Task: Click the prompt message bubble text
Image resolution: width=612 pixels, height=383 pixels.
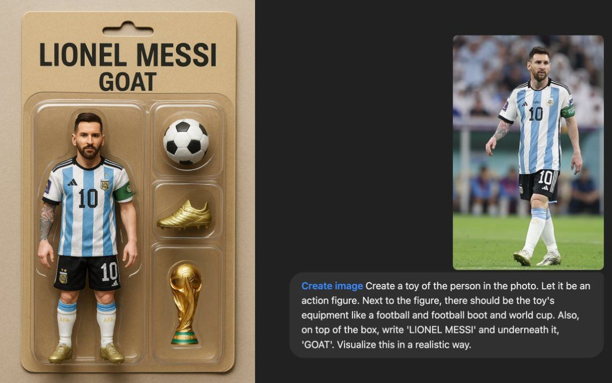Action: tap(446, 315)
